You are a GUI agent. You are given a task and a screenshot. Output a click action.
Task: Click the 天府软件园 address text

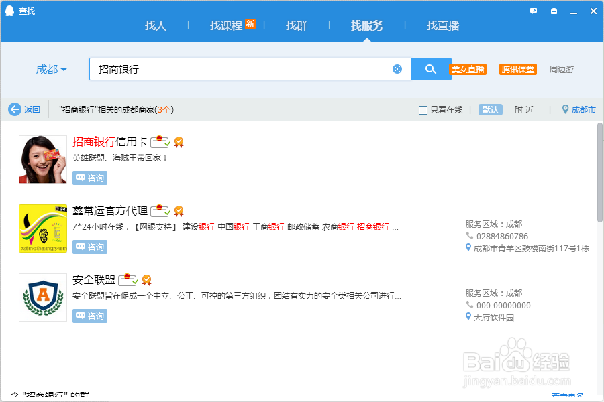coord(493,318)
